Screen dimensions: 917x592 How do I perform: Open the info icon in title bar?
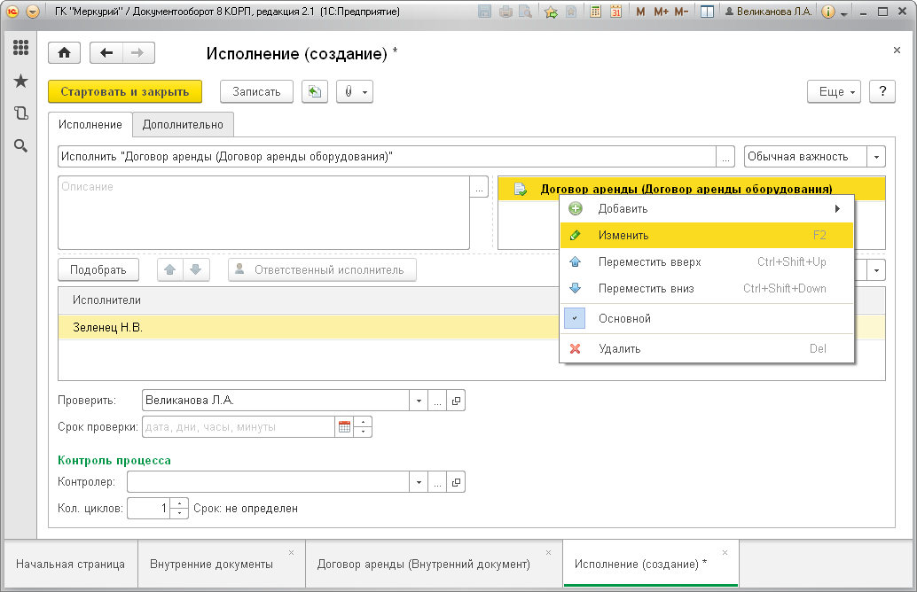pyautogui.click(x=828, y=12)
